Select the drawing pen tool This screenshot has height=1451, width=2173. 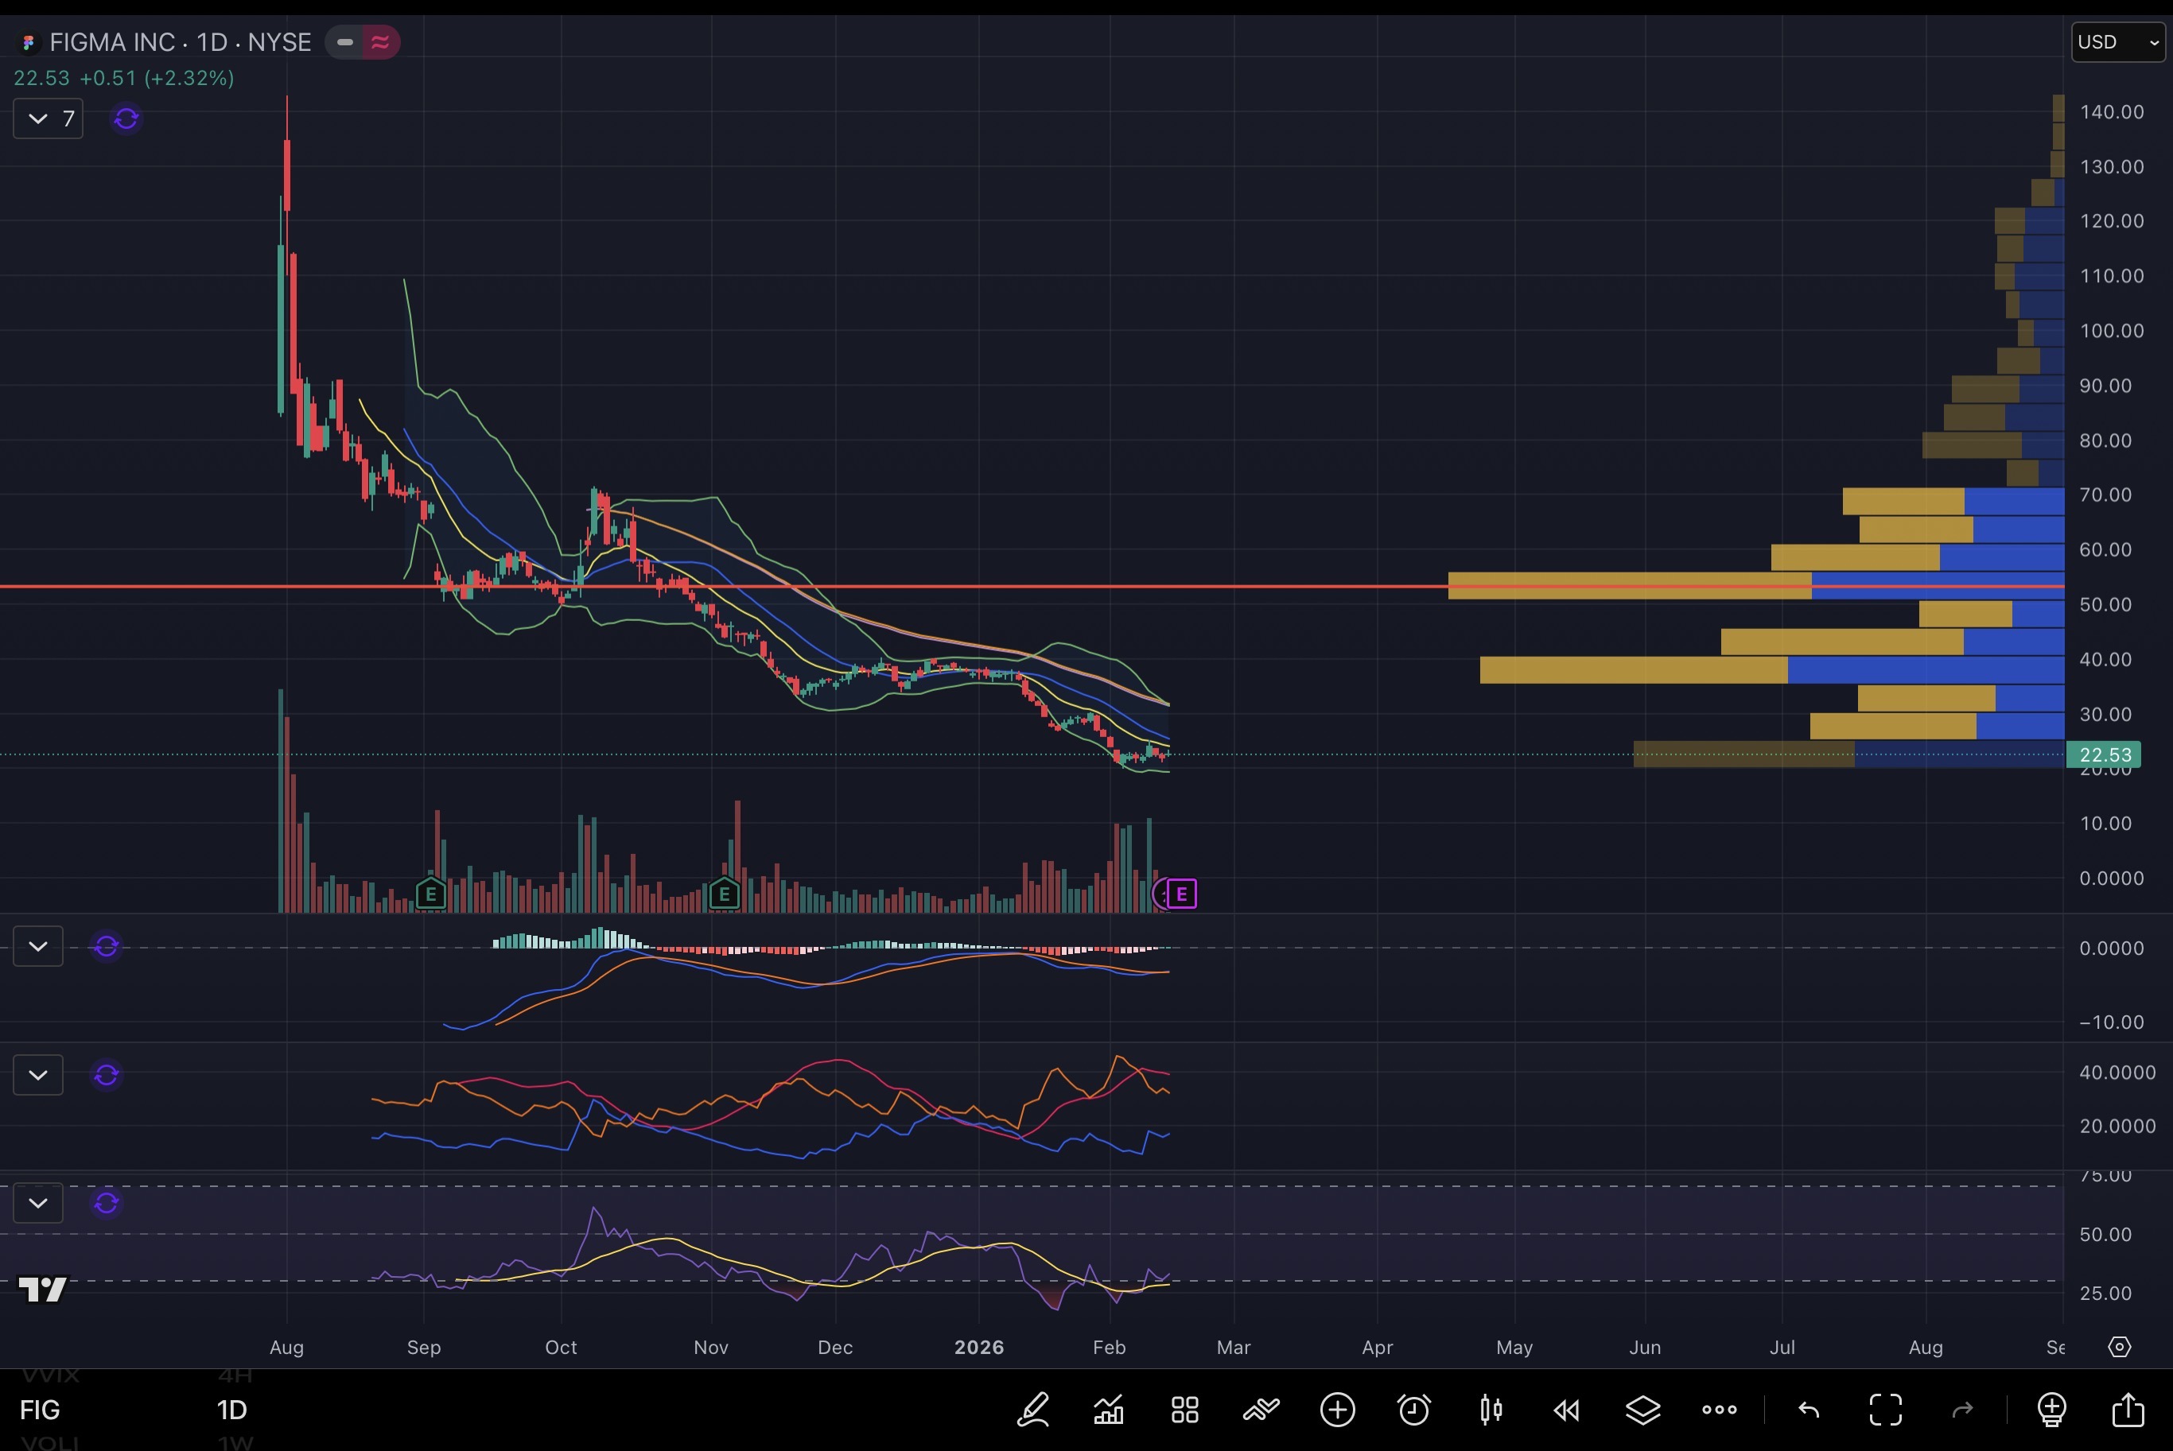[x=1033, y=1410]
